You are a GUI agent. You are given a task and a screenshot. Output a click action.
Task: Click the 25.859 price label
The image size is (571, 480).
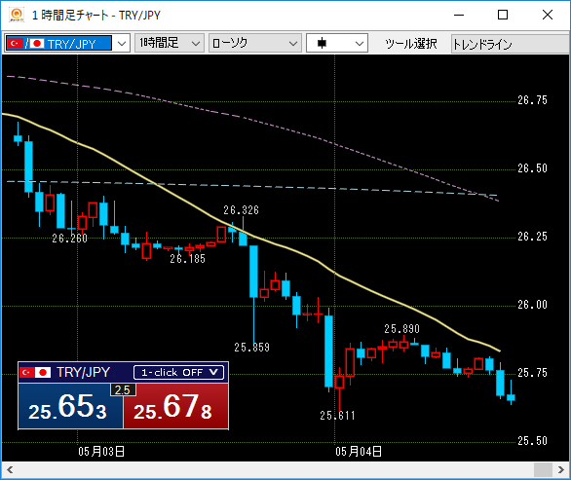[x=252, y=348]
